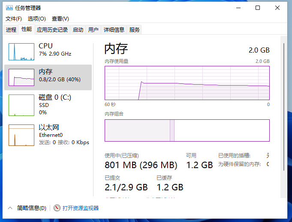
Task: Switch to the 启动 tab
Action: pyautogui.click(x=78, y=30)
